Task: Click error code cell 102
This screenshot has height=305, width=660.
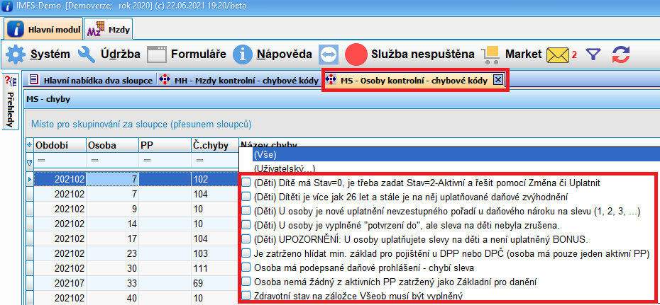Action: (x=214, y=179)
